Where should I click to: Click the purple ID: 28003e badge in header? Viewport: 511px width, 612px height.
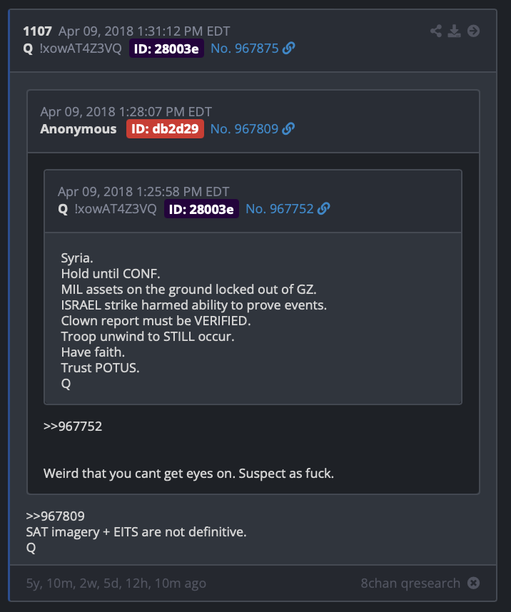point(166,49)
